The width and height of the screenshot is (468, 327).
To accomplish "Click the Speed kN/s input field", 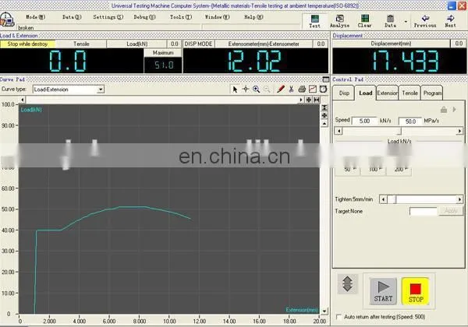I will pos(364,121).
